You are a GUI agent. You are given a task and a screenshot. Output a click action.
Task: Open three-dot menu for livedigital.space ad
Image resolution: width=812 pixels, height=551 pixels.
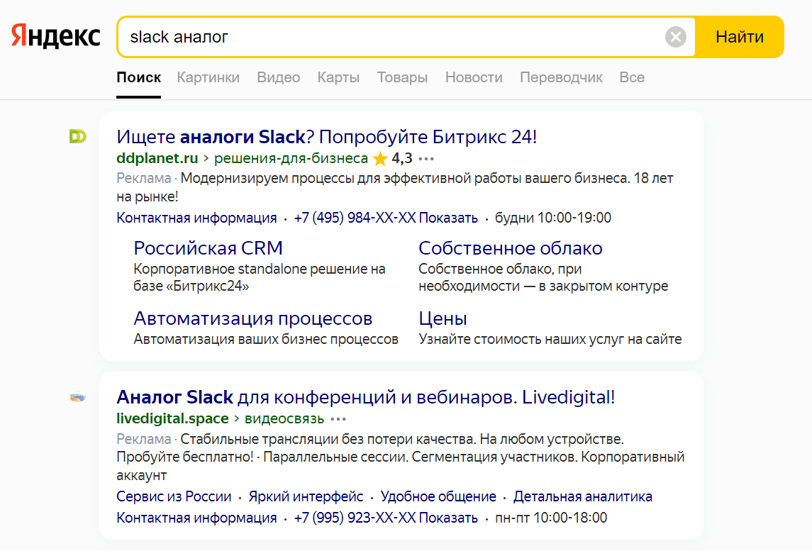pyautogui.click(x=338, y=418)
